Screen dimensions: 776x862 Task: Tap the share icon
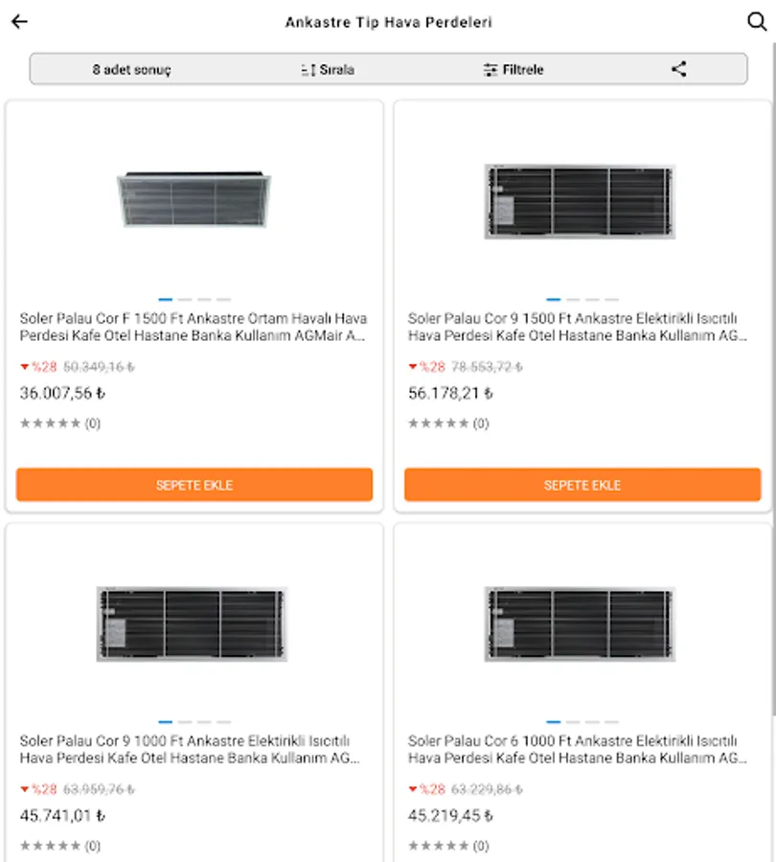click(x=678, y=69)
